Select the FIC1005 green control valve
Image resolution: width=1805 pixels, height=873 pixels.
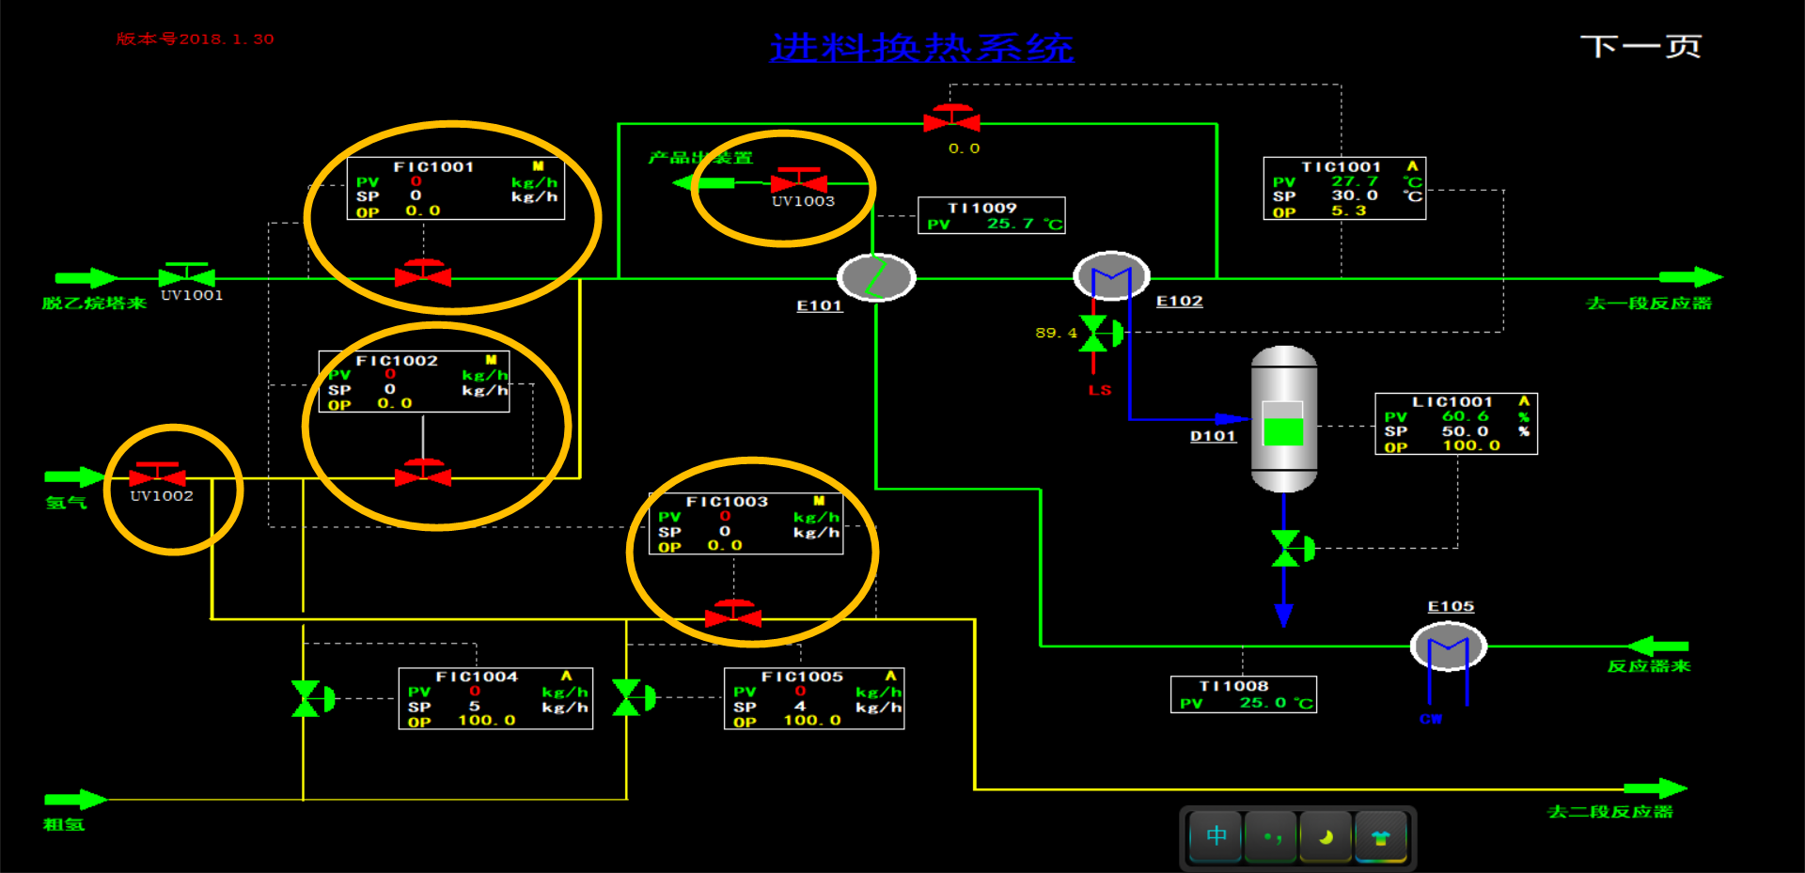pos(634,697)
